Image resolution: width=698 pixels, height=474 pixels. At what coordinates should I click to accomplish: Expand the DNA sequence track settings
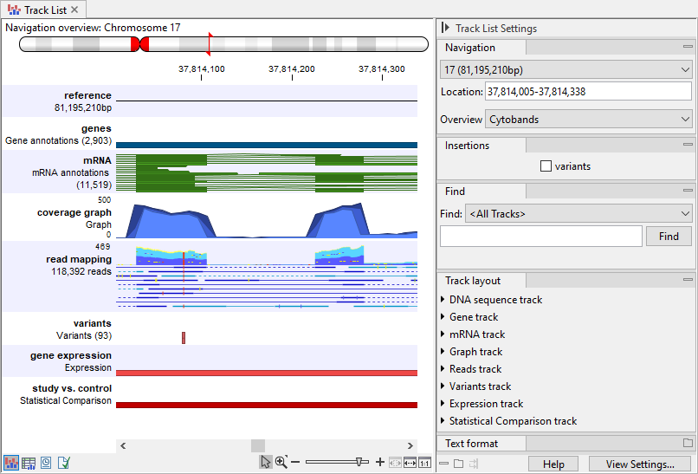point(443,300)
